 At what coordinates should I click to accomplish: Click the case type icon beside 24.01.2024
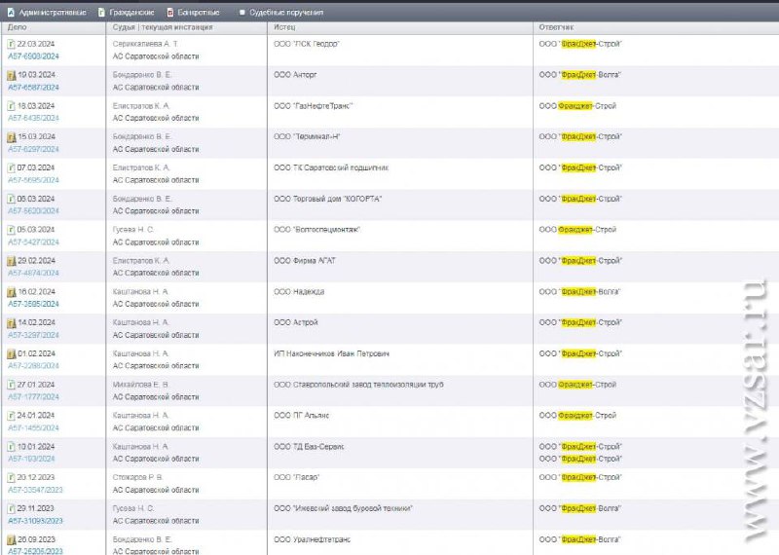(x=11, y=416)
